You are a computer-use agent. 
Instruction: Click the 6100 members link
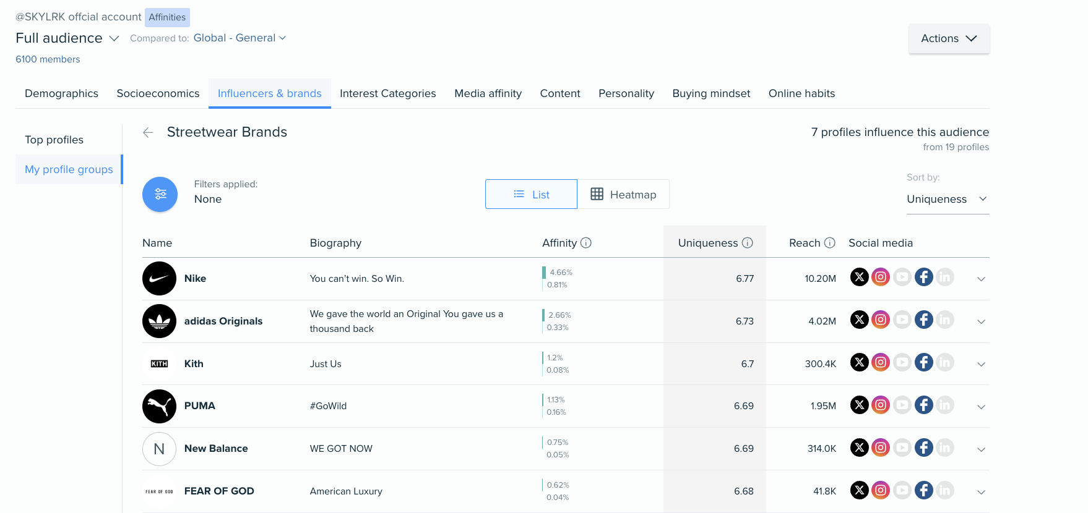tap(48, 59)
